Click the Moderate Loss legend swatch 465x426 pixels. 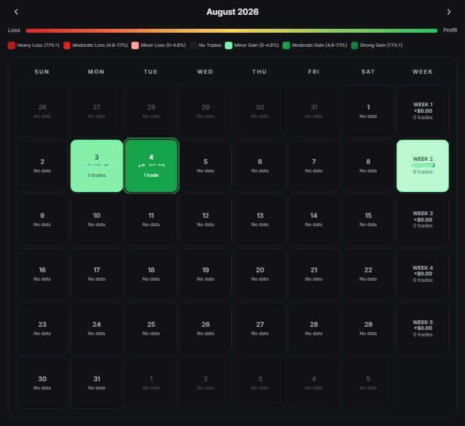pos(67,45)
